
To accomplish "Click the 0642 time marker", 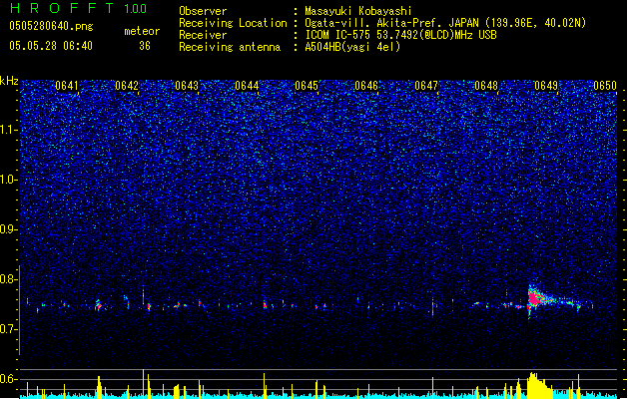I will 127,86.
